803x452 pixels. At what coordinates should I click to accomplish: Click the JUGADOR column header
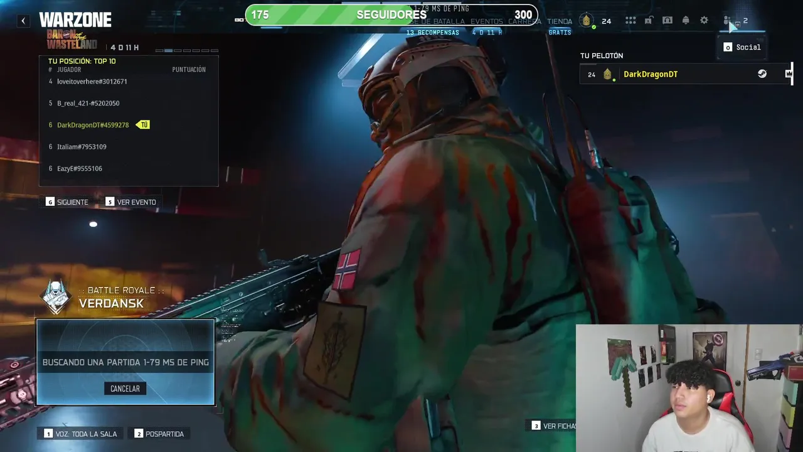(69, 70)
